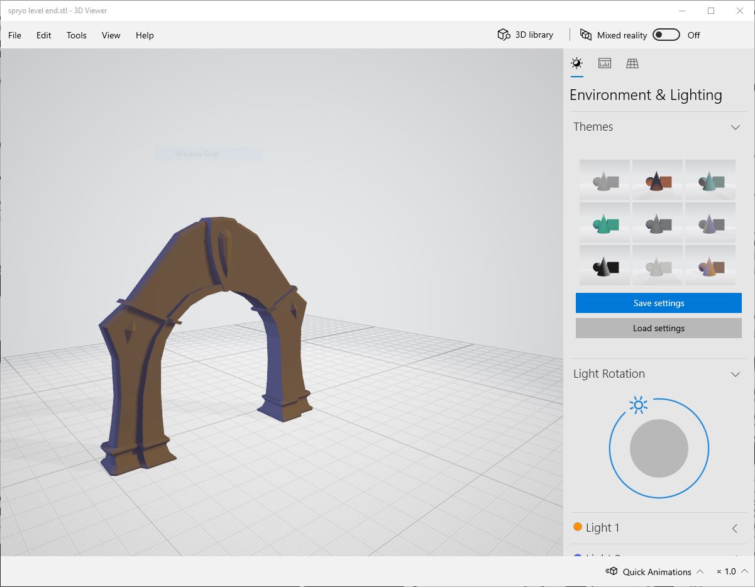Click the Environment & Lighting panel title

coord(646,96)
